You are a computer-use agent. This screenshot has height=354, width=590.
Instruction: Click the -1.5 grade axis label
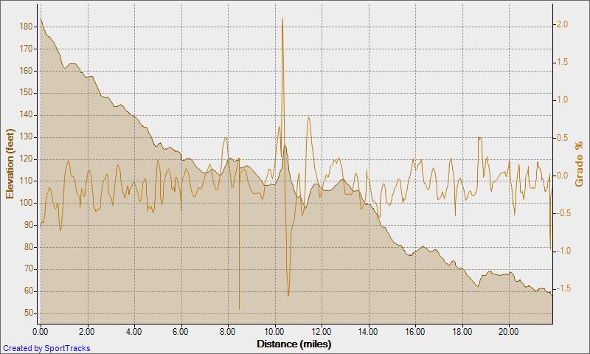click(563, 288)
